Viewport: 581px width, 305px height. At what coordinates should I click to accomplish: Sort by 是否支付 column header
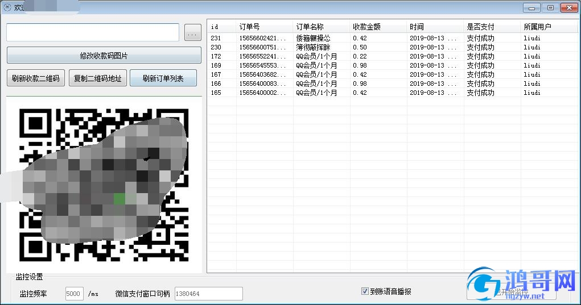[492, 27]
